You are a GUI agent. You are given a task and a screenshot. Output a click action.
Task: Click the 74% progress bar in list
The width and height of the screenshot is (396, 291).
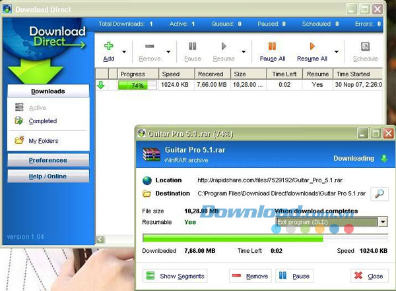click(x=138, y=85)
